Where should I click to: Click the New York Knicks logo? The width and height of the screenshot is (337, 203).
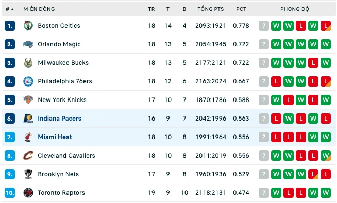click(28, 100)
